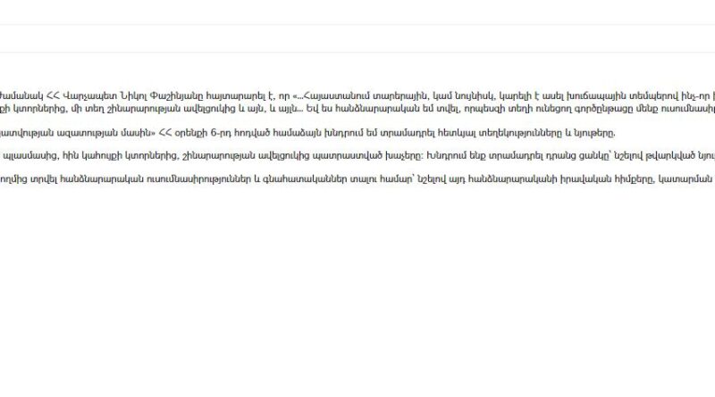
Task: Click the word "տարերային" in the first line
Action: click(x=400, y=96)
